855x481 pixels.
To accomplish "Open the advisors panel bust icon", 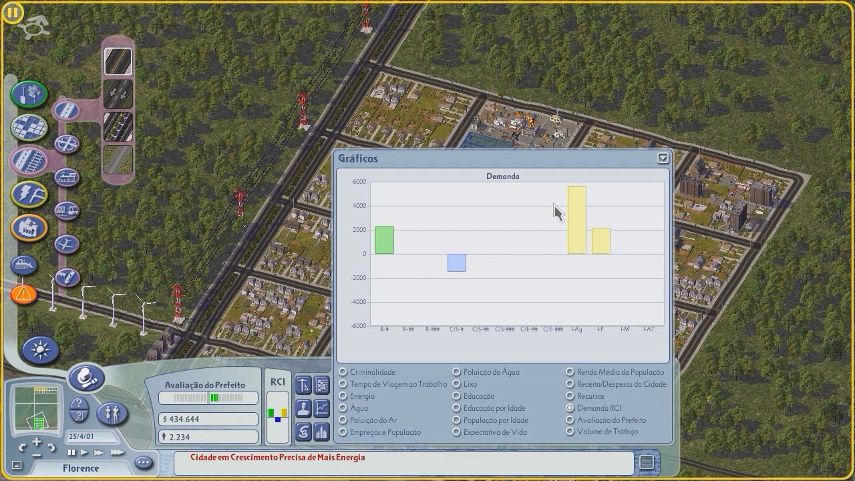I will [303, 408].
